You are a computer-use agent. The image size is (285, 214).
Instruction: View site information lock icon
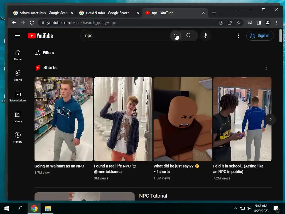click(43, 23)
